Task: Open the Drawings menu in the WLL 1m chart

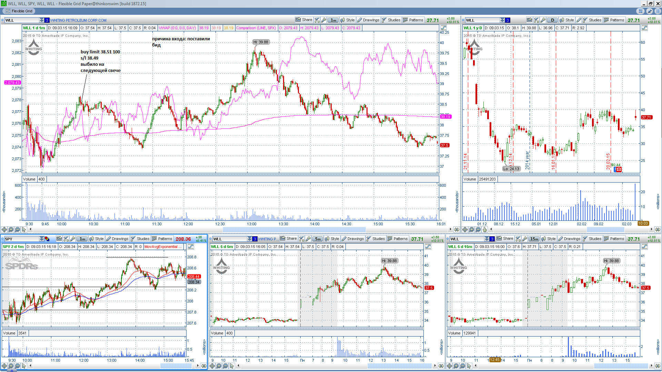Action: pos(368,20)
